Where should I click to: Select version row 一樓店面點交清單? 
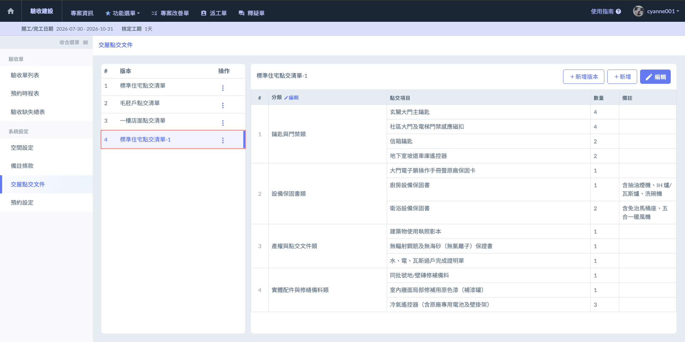173,122
